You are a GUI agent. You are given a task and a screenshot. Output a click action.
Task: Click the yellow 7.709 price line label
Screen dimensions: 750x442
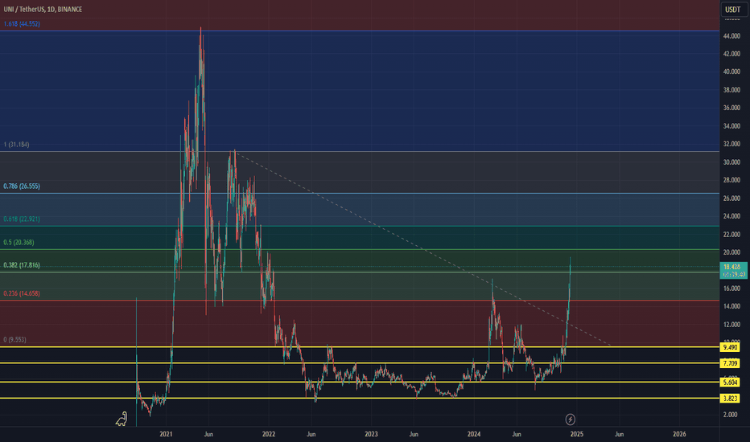pos(730,363)
